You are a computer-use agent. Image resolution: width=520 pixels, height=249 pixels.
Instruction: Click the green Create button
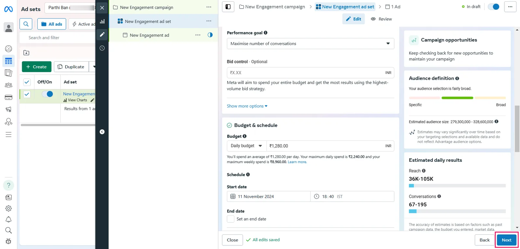click(37, 67)
